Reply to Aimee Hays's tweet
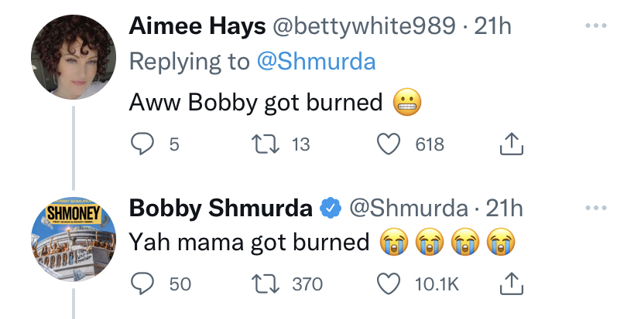Screen dimensions: 641x319 (142, 143)
